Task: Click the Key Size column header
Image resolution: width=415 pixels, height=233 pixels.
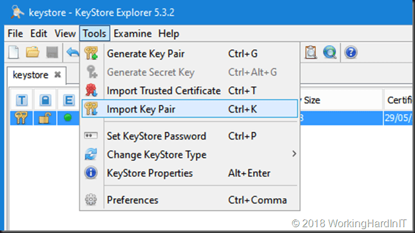Action: point(341,100)
